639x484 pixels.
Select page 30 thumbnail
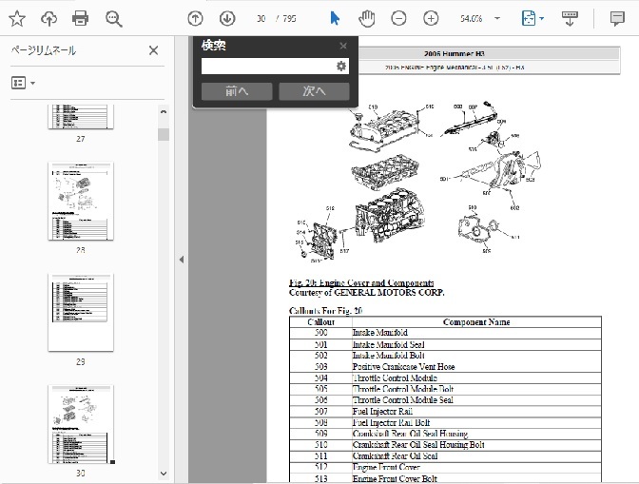(81, 424)
